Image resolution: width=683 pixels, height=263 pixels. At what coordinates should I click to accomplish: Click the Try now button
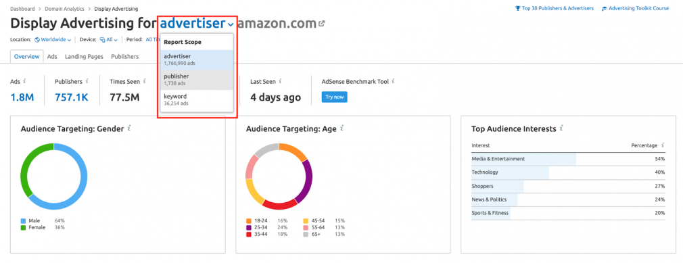[x=335, y=97]
